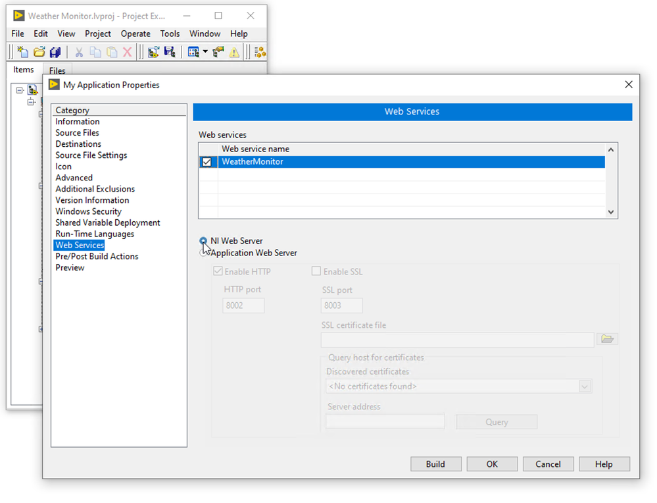
Task: Switch to Items tab
Action: pyautogui.click(x=24, y=70)
